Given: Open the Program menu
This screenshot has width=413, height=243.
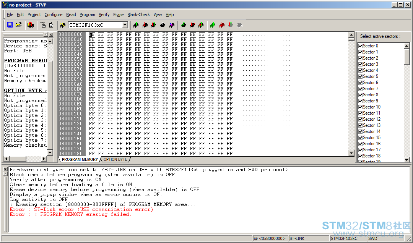Looking at the screenshot, I should 87,15.
